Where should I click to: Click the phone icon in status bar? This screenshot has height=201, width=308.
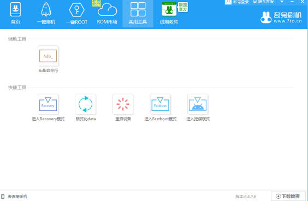[3, 196]
